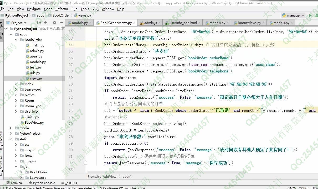The image size is (318, 189).
Task: Click the collapse all icon in Project panel
Action: [46, 23]
